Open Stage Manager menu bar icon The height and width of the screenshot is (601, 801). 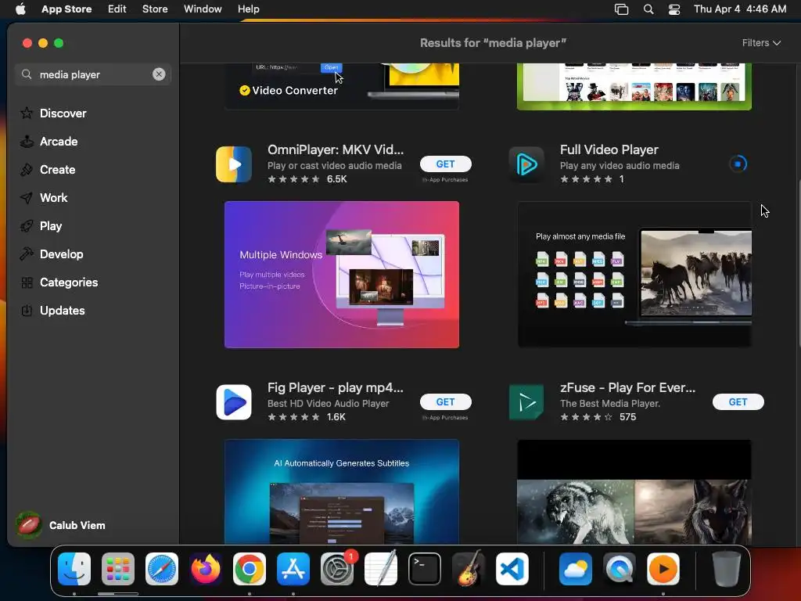621,9
